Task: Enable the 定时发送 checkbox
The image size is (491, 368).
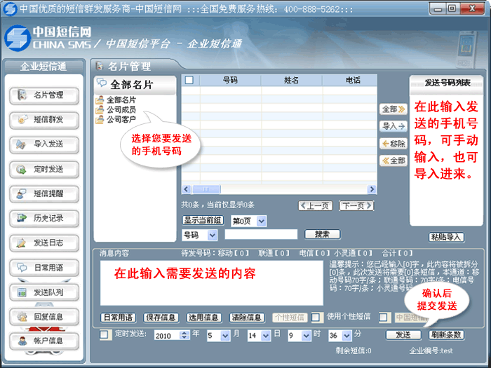Action: click(x=104, y=335)
